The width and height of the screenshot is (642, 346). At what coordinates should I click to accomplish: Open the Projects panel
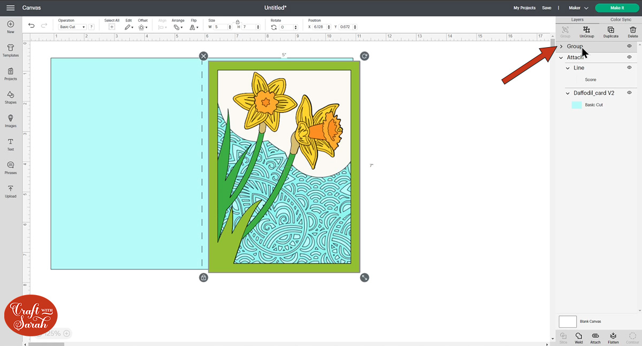(10, 74)
